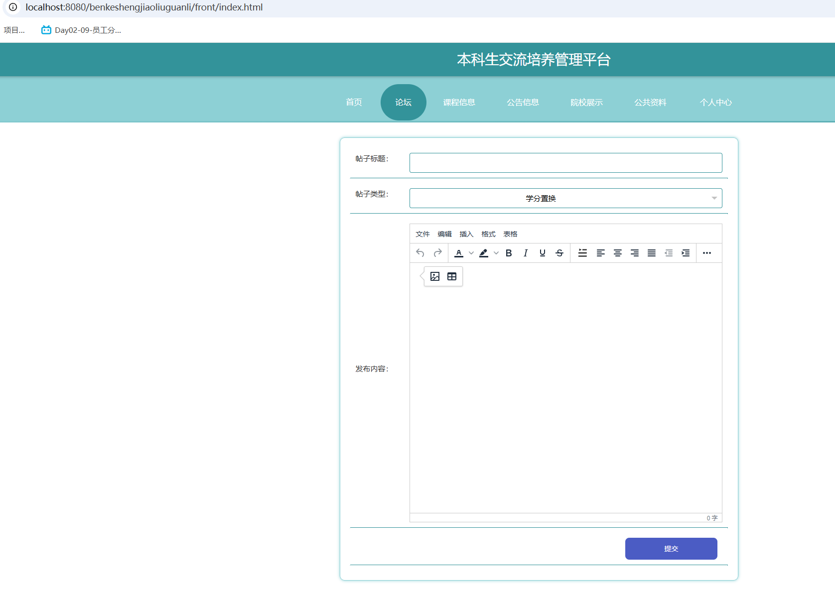Decrease the paragraph indent
835x598 pixels.
pyautogui.click(x=669, y=253)
